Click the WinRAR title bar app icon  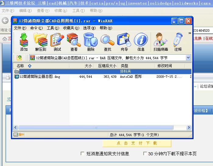pos(15,21)
